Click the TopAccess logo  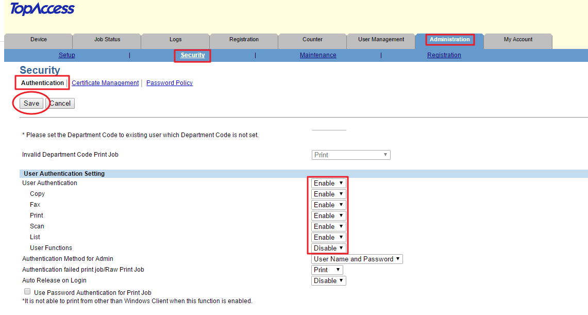coord(41,9)
